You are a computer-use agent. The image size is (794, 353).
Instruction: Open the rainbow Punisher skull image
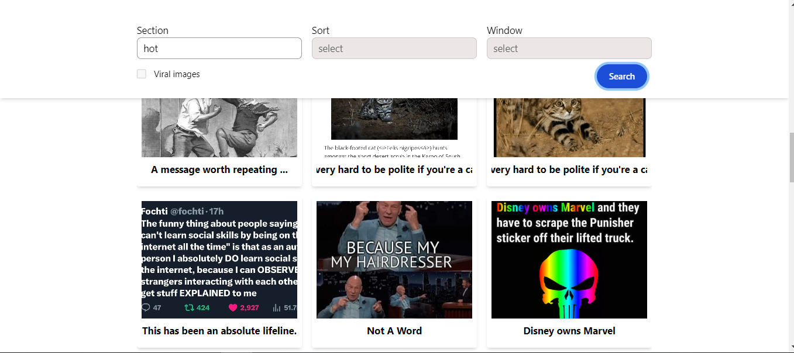(x=569, y=260)
